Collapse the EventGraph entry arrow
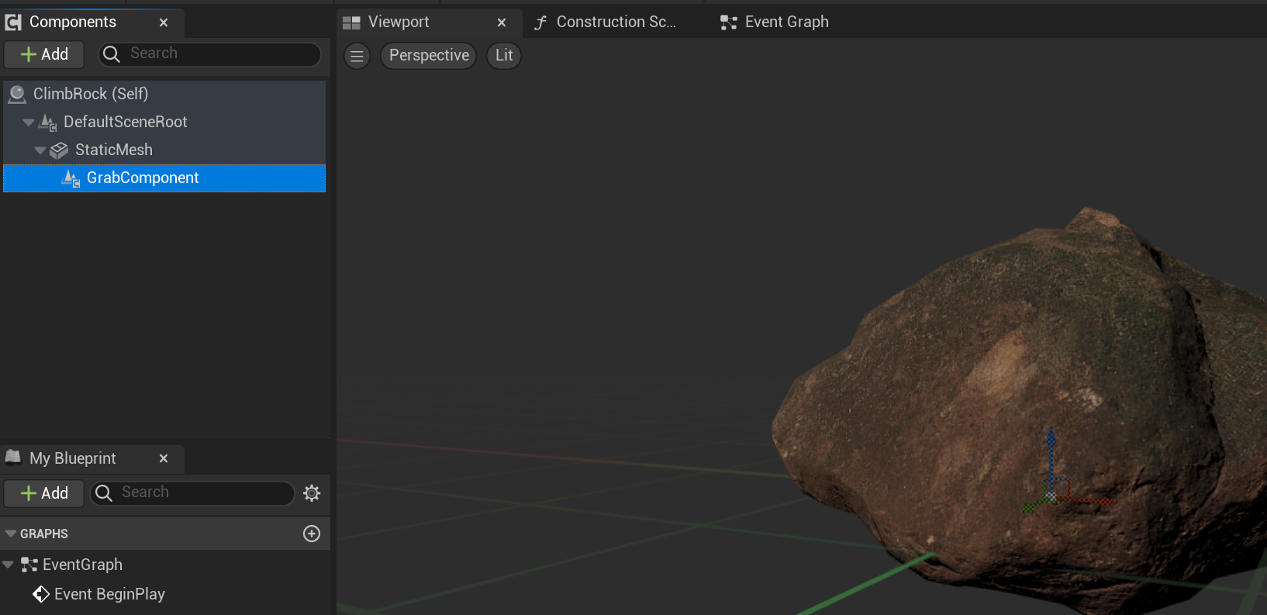Viewport: 1267px width, 615px height. tap(9, 565)
